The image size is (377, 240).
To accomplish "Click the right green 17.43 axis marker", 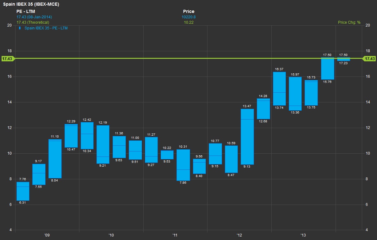I will (369, 59).
